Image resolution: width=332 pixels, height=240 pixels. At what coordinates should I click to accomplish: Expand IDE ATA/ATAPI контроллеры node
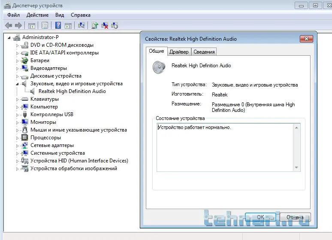(17, 53)
